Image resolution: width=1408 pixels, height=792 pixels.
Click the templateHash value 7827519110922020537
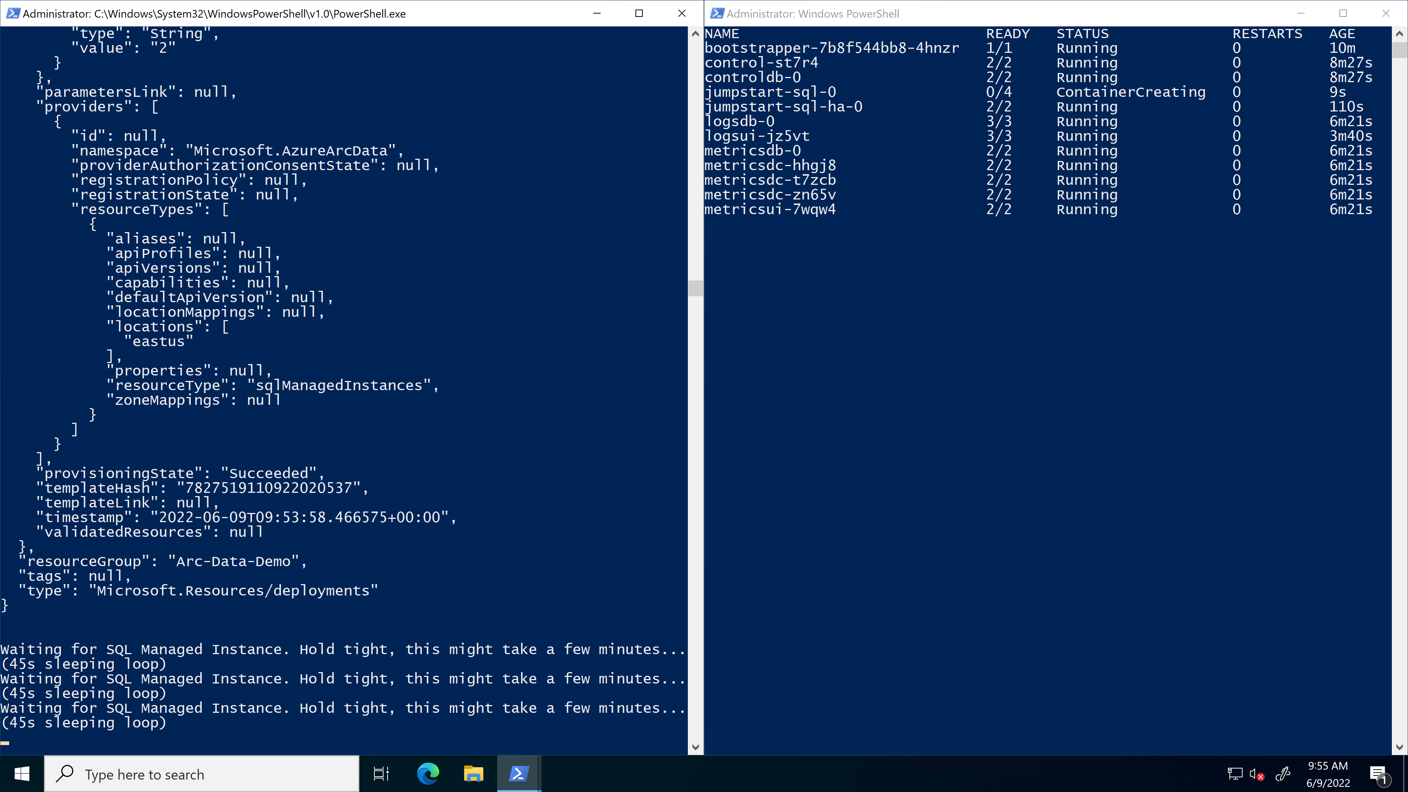pos(268,488)
